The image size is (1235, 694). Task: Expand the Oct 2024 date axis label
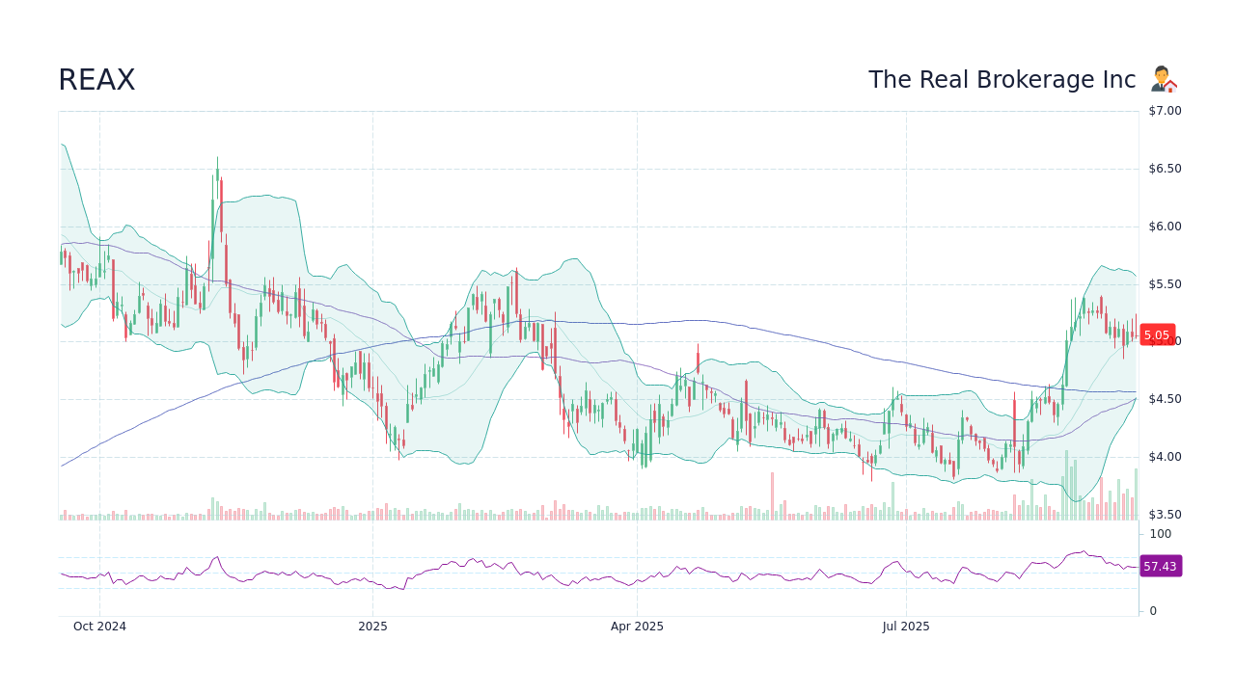(100, 626)
